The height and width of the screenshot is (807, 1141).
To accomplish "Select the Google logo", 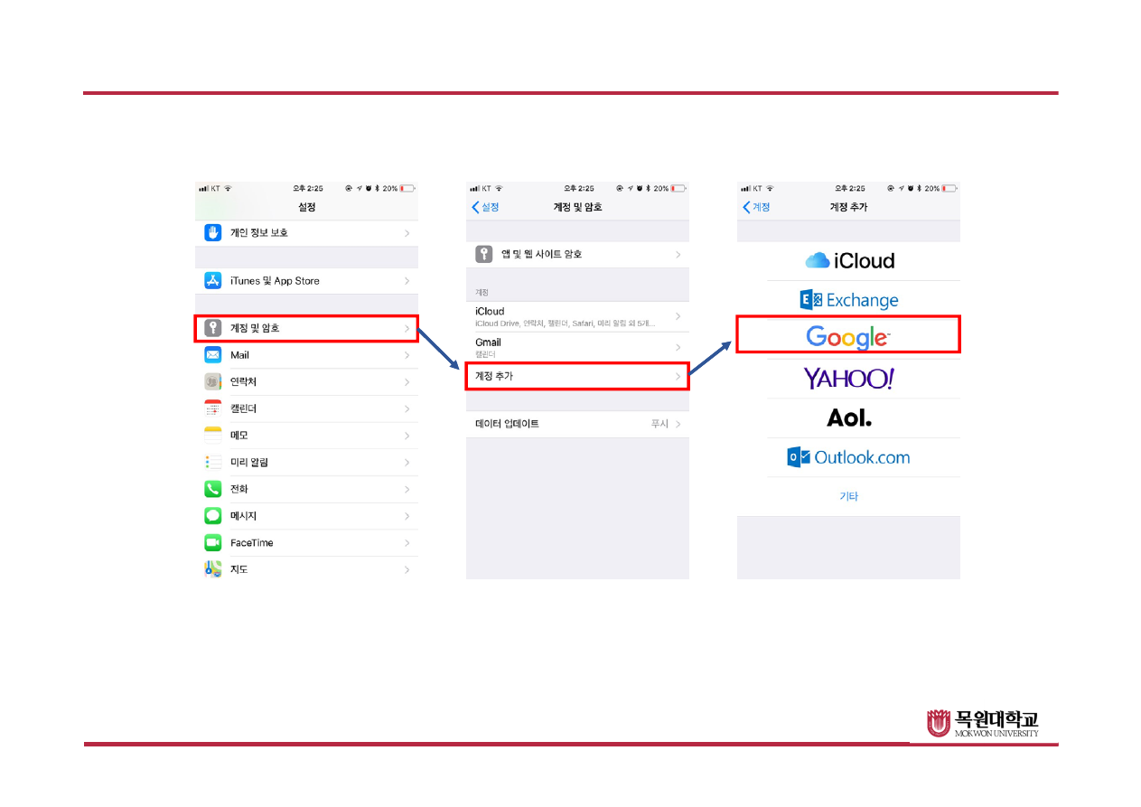I will (x=848, y=337).
